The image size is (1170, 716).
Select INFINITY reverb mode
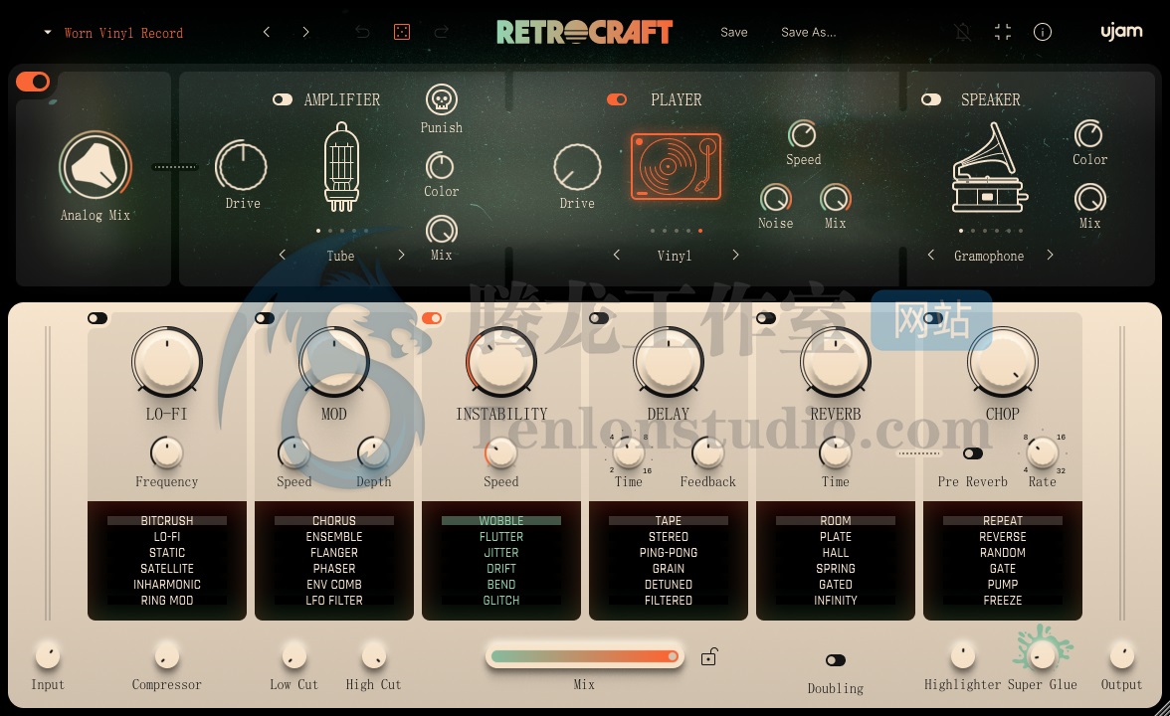point(836,601)
